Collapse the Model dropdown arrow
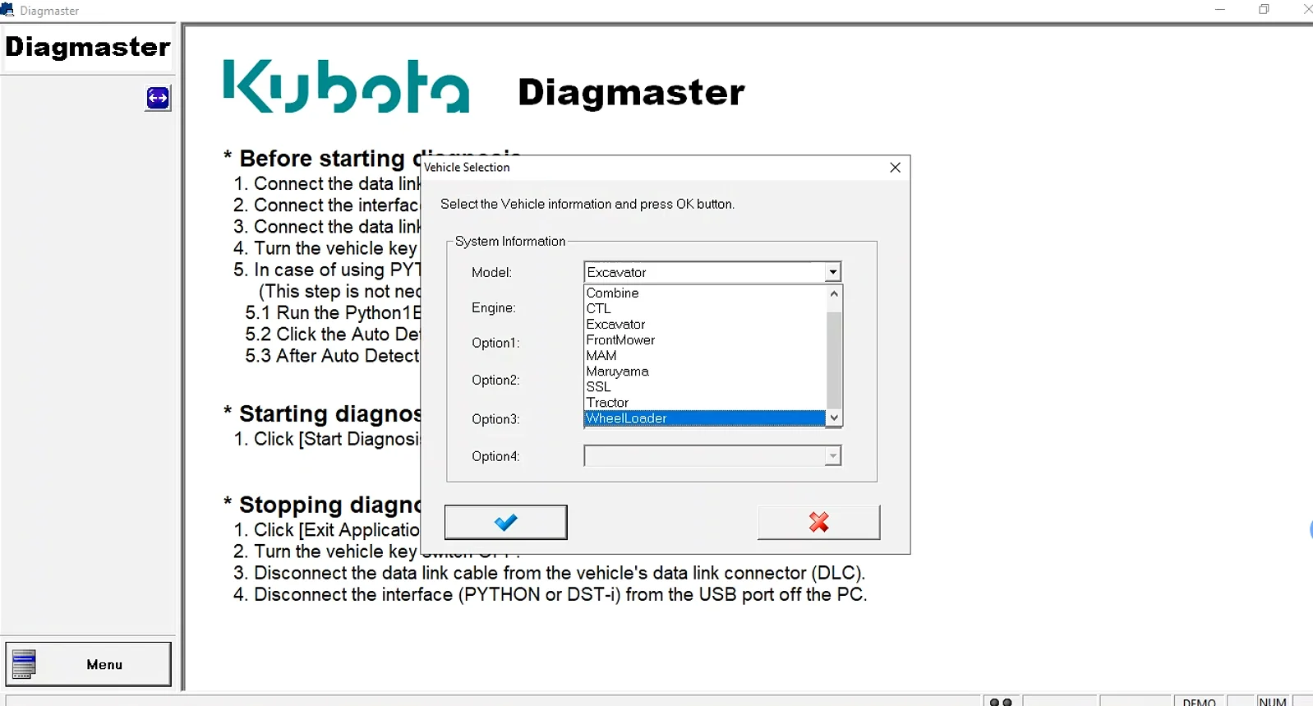1313x706 pixels. pyautogui.click(x=833, y=272)
